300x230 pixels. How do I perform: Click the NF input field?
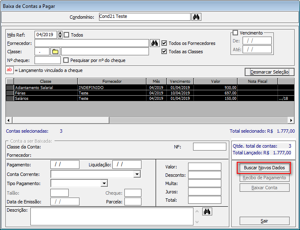tap(210, 147)
